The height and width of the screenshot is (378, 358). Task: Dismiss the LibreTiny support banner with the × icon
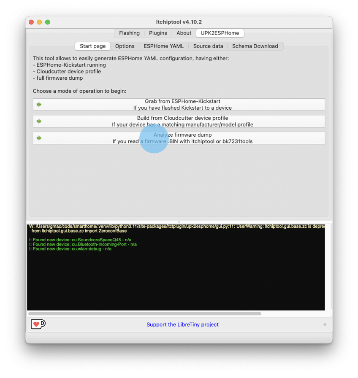325,324
